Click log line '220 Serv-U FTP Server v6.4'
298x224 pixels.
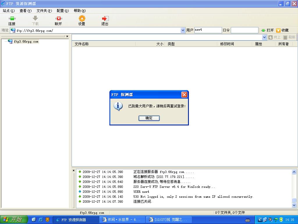pos(174,187)
